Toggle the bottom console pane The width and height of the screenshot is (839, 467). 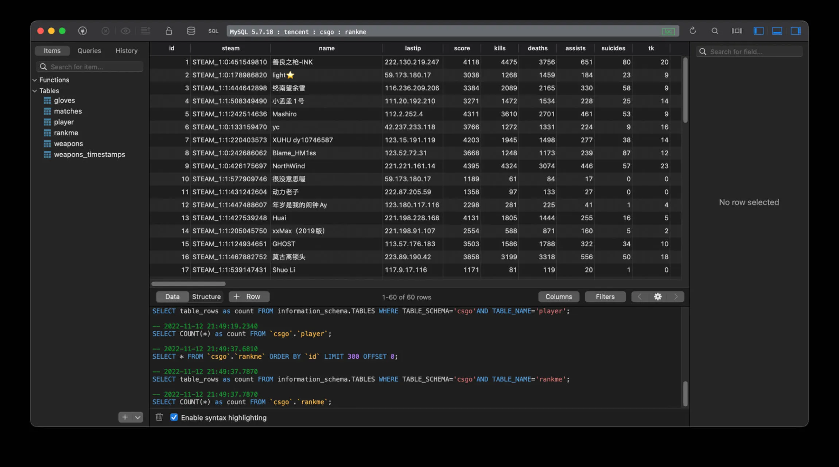777,31
